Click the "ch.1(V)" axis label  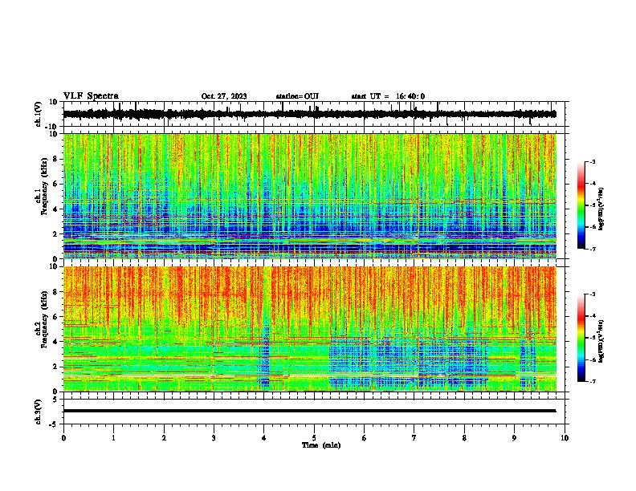click(x=39, y=114)
